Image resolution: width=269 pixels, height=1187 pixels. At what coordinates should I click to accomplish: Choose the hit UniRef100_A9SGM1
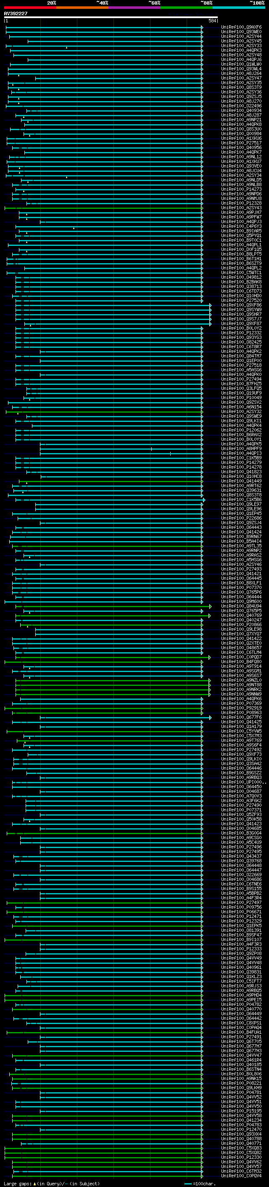point(241,671)
